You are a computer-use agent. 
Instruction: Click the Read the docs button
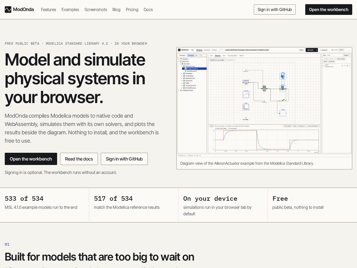tap(79, 159)
